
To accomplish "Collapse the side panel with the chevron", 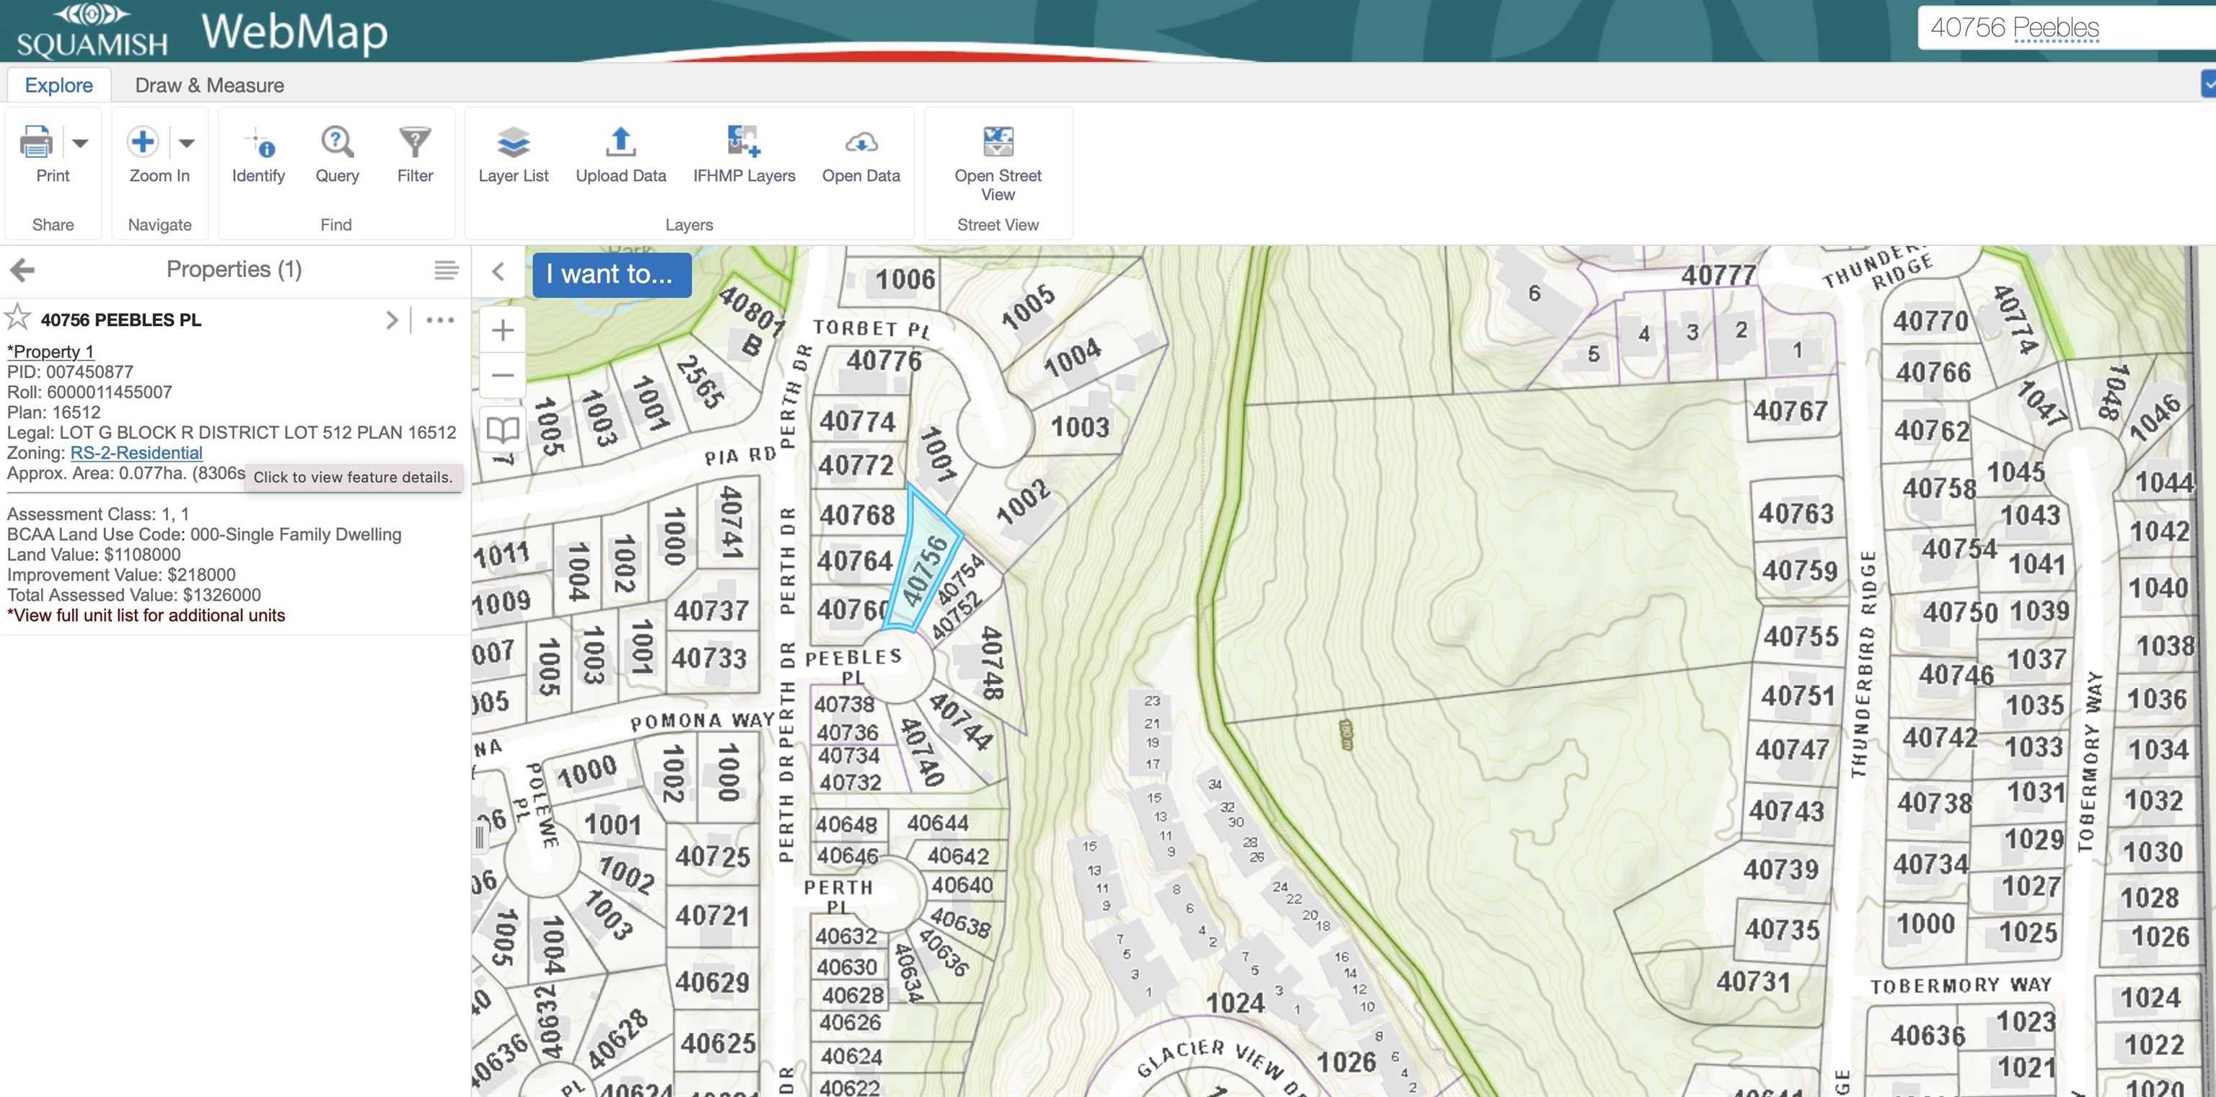I will pyautogui.click(x=497, y=272).
